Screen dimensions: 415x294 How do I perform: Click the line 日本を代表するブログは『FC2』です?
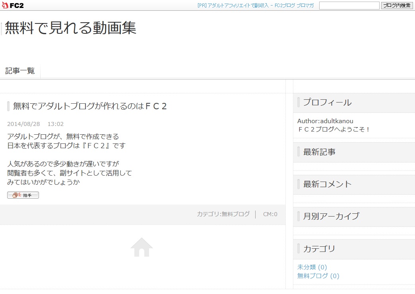[x=66, y=145]
